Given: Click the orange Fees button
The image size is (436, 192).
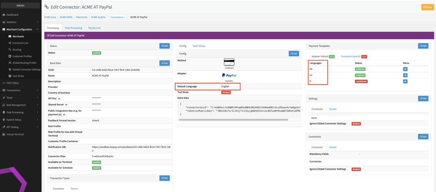Looking at the screenshot, I should click(427, 7).
